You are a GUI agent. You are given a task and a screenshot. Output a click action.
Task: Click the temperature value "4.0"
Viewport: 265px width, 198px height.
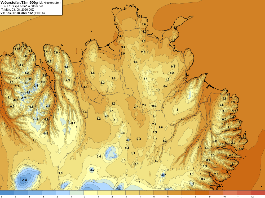coord(231,155)
